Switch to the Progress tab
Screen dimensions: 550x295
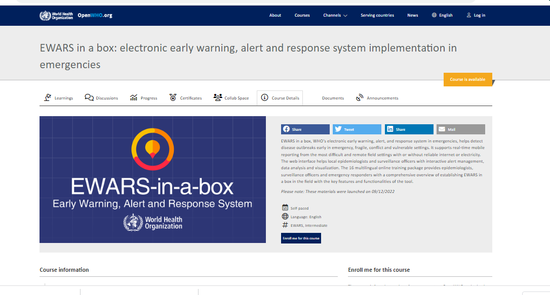pos(143,98)
